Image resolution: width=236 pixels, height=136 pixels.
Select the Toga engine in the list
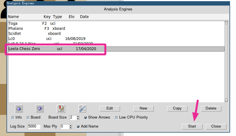(x=13, y=23)
